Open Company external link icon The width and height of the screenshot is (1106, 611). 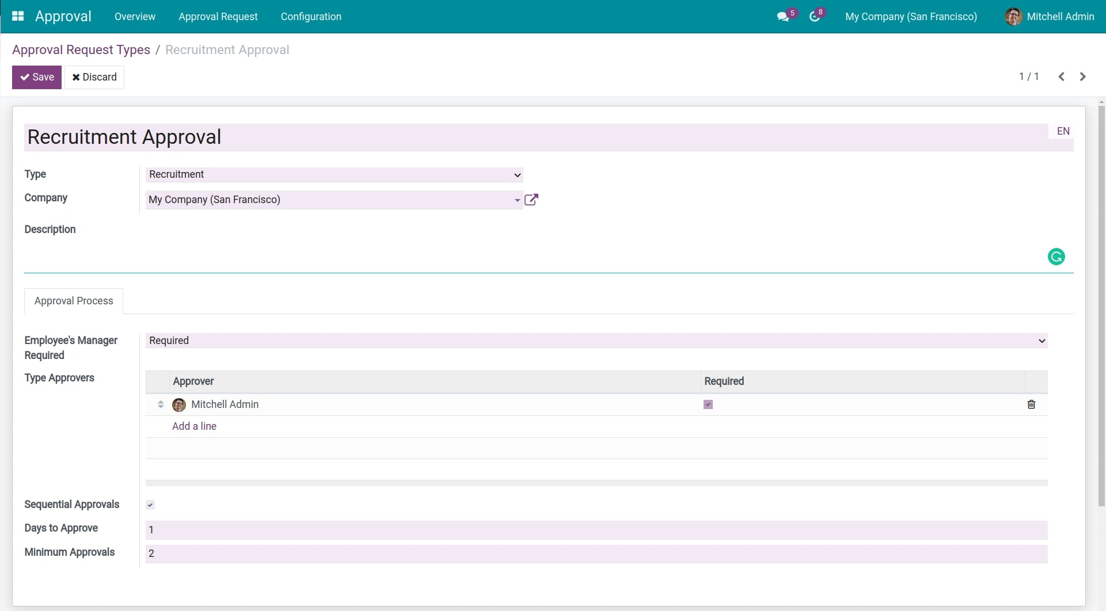(531, 200)
